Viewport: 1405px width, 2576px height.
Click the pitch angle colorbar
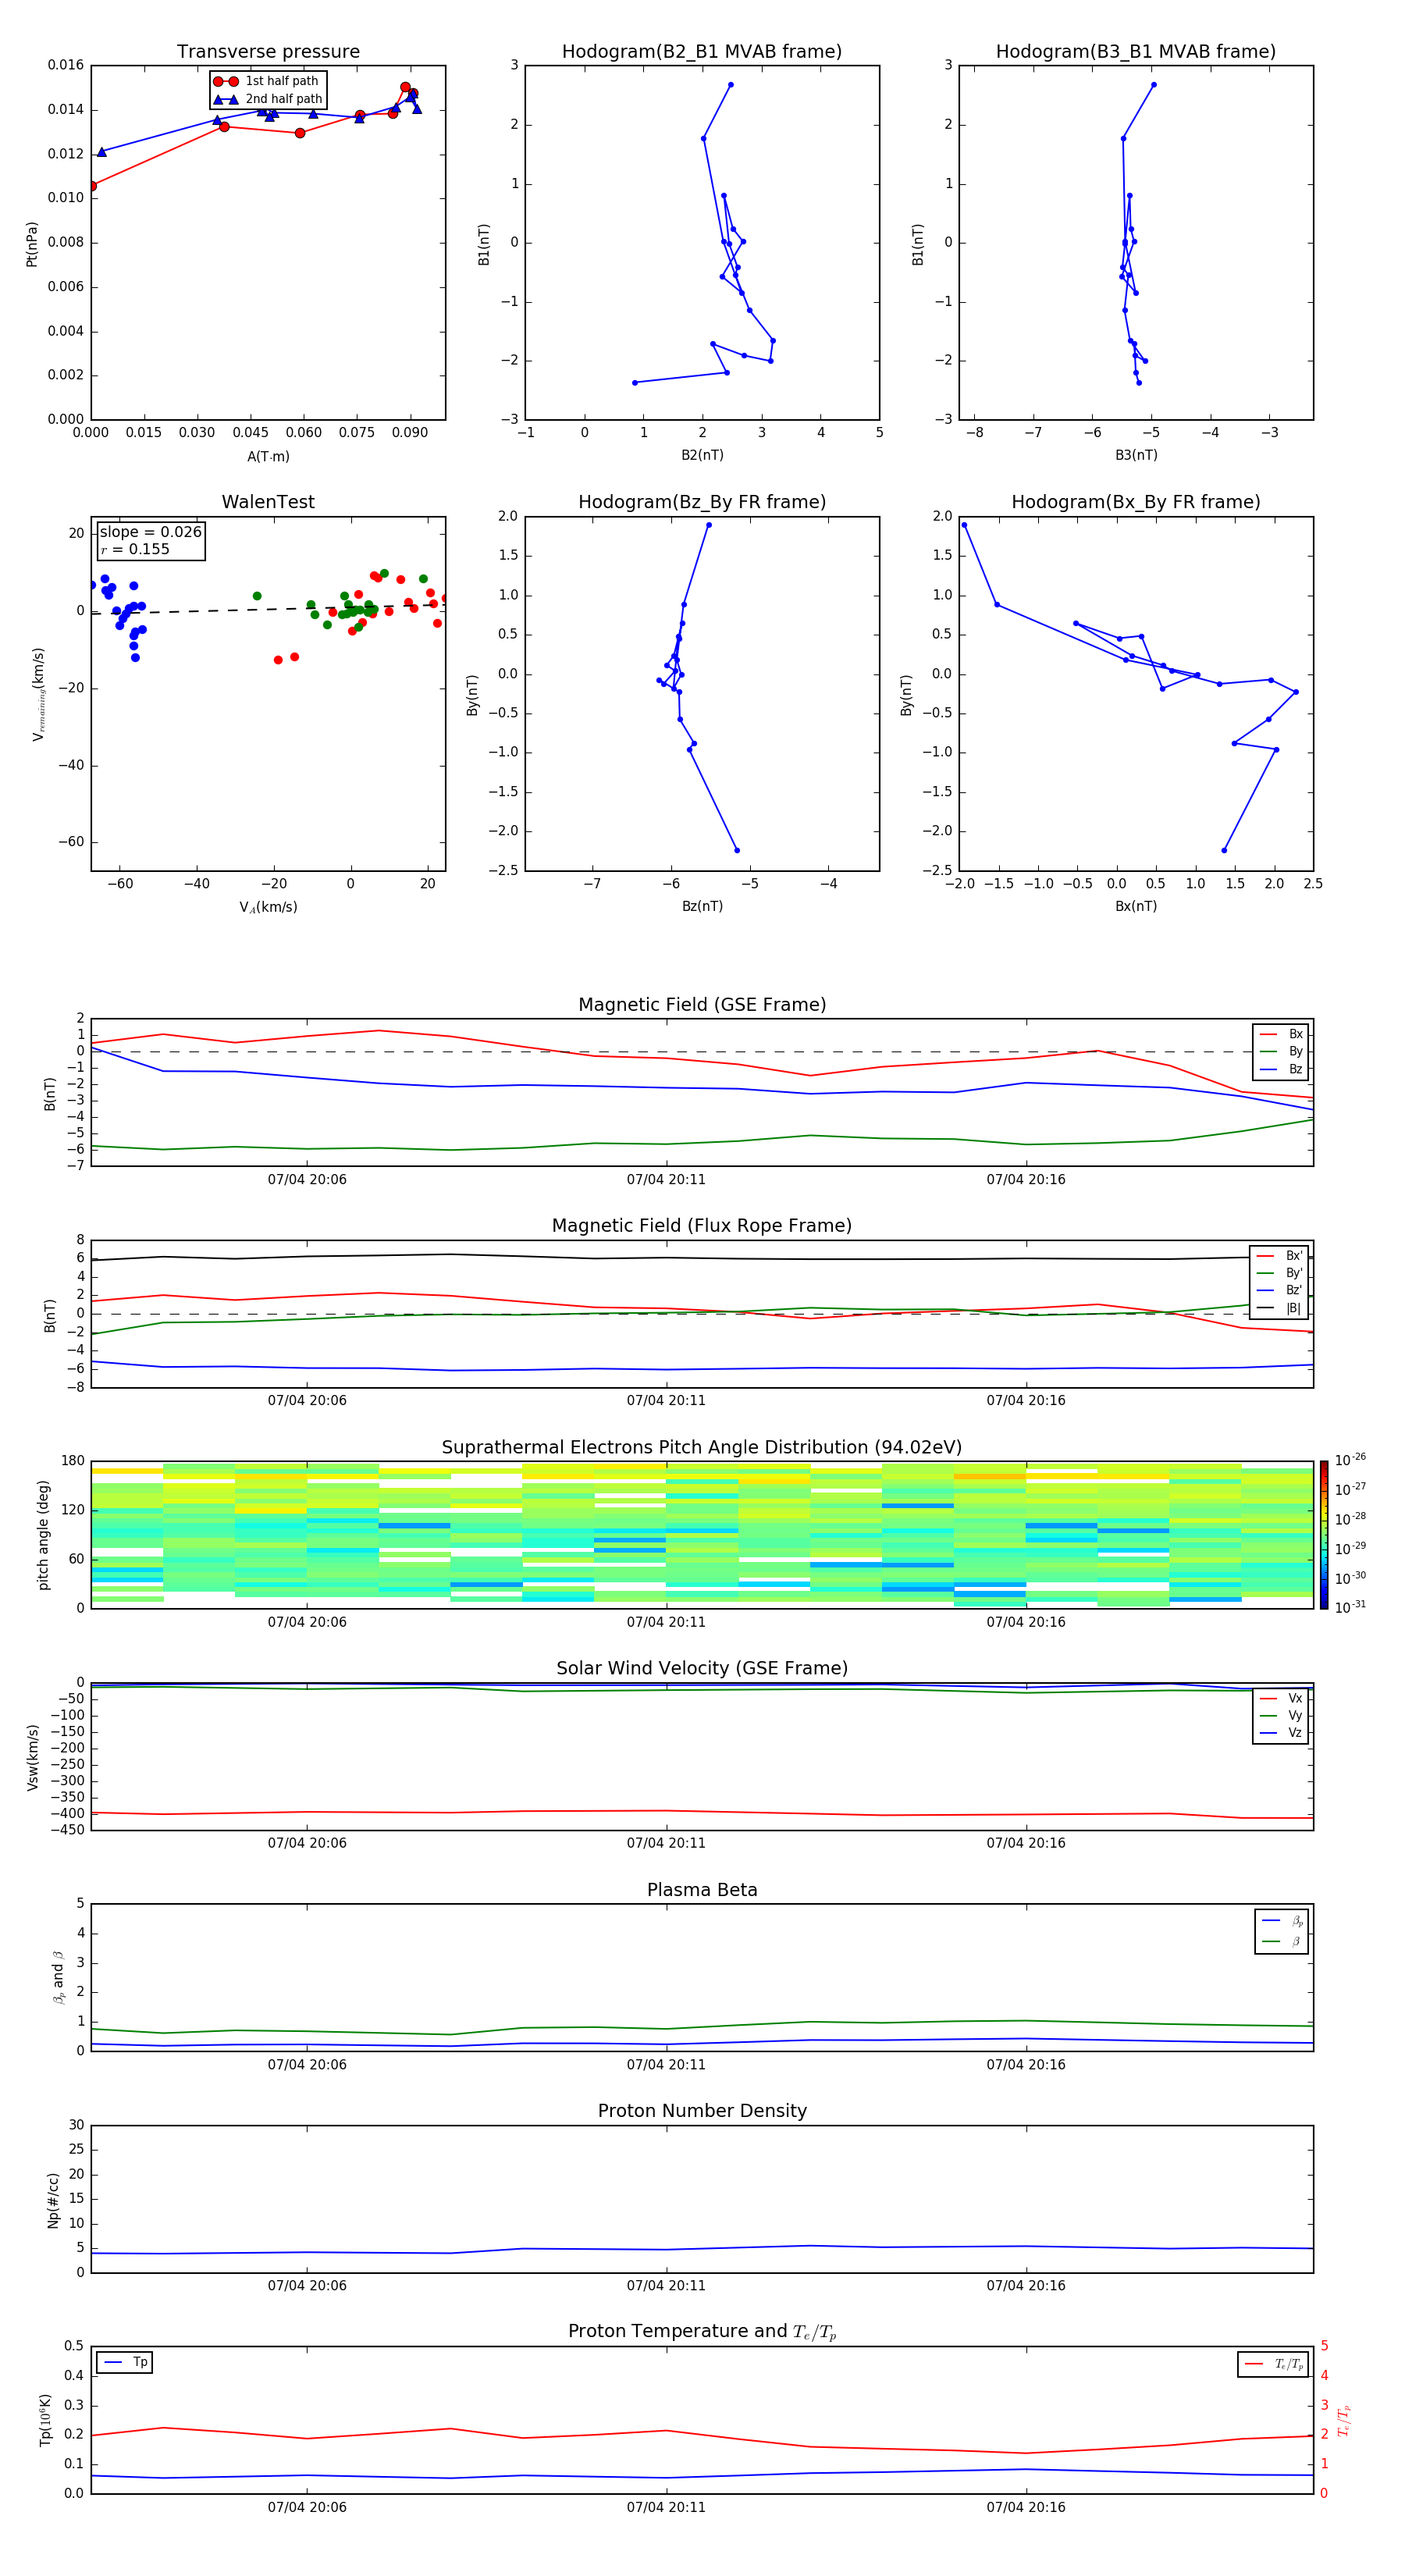point(1324,1534)
